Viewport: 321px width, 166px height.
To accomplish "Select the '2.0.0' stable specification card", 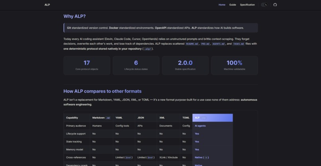I will point(185,66).
